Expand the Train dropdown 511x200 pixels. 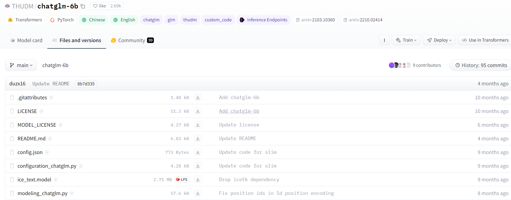click(x=406, y=40)
